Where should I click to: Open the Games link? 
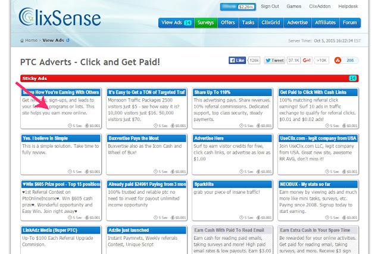[x=293, y=7]
